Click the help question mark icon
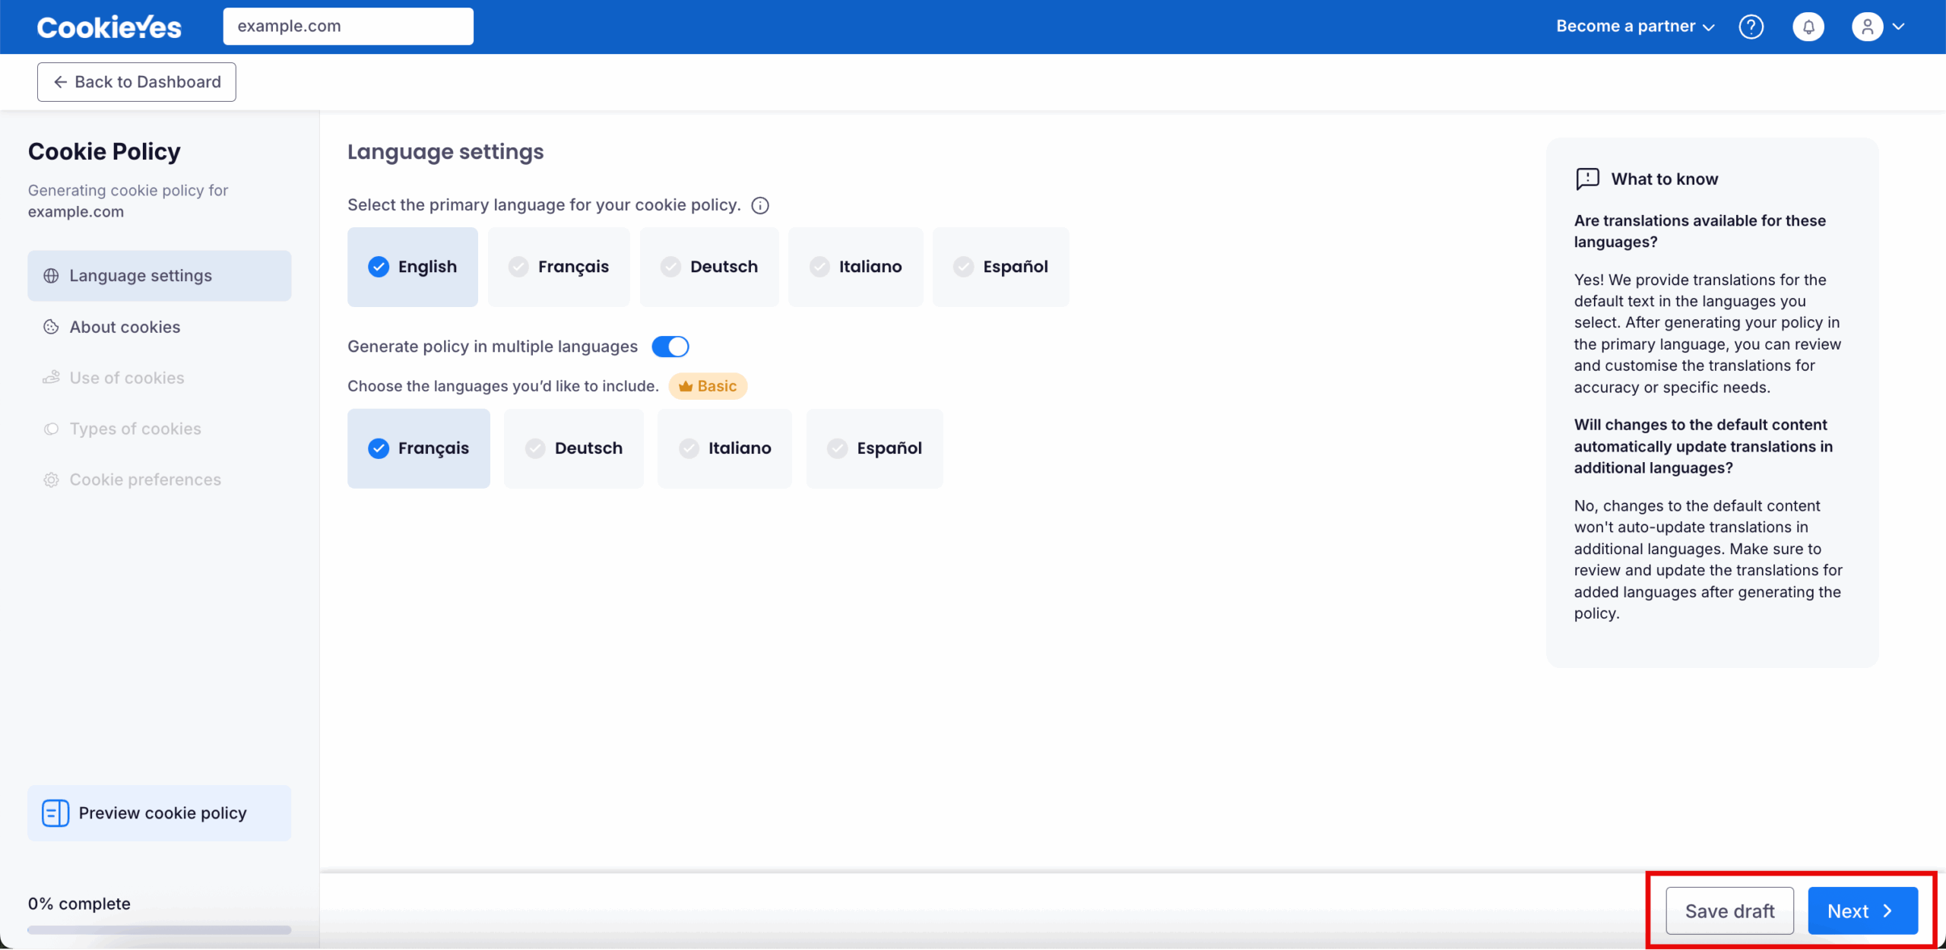 pos(1751,27)
